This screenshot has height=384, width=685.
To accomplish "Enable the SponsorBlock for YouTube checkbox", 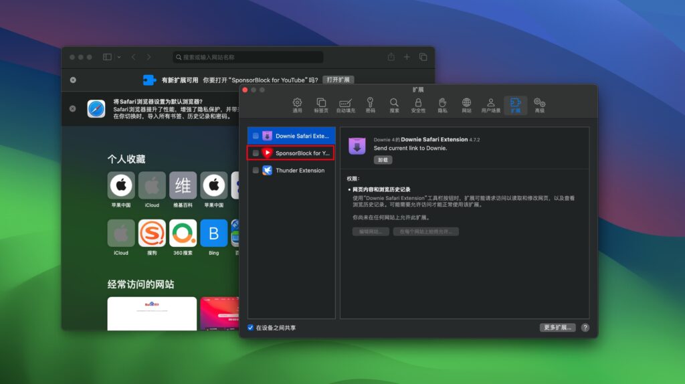I will (x=256, y=153).
